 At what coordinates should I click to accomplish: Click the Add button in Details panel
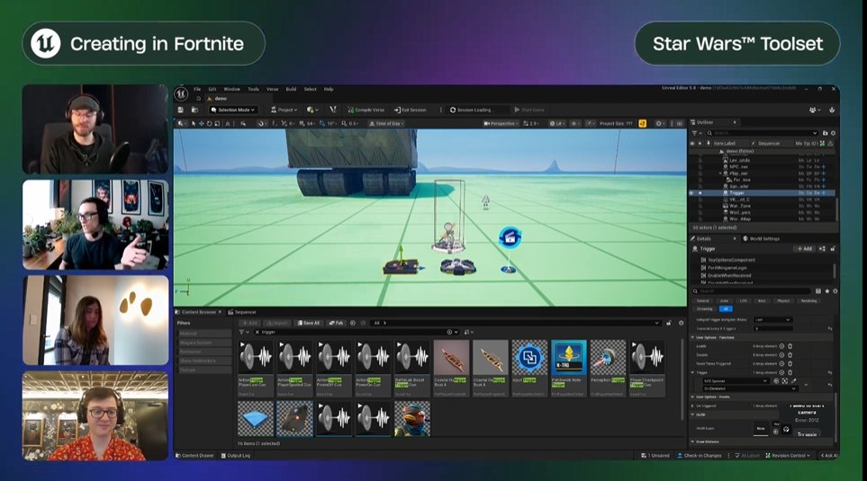(805, 248)
